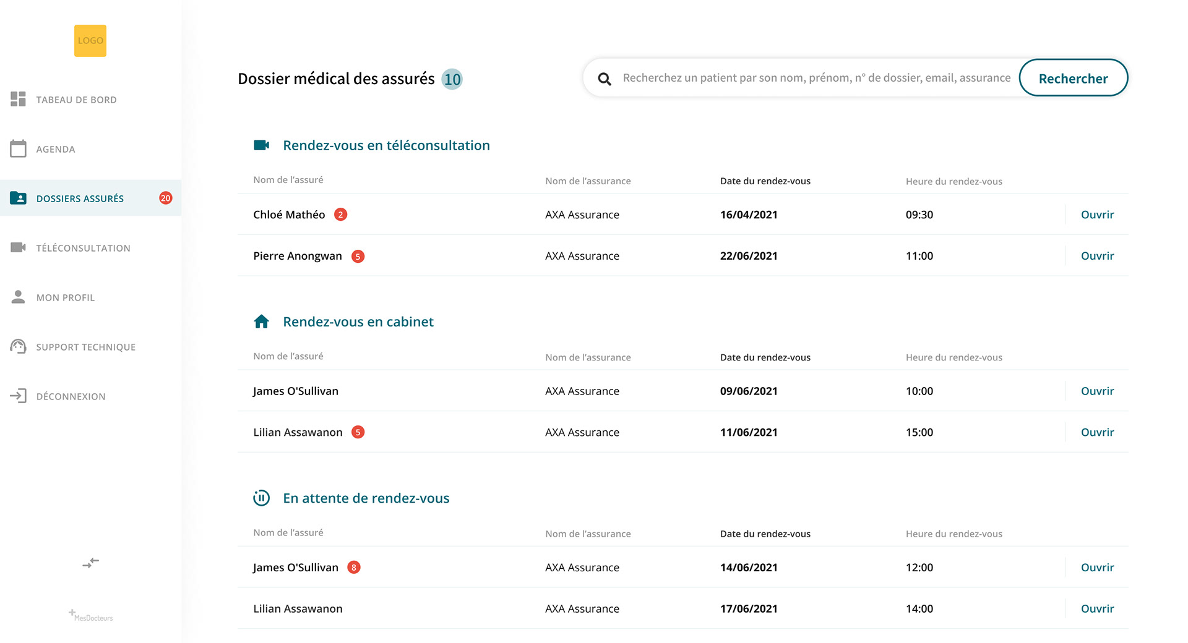Click the date 09/06/2021
The image size is (1188, 643).
coord(749,391)
